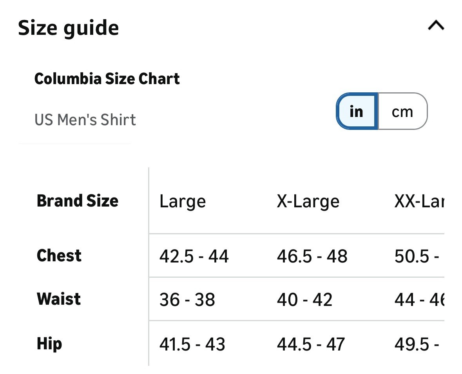Click Large chest value 42.5 - 44
The height and width of the screenshot is (374, 462).
pyautogui.click(x=194, y=256)
